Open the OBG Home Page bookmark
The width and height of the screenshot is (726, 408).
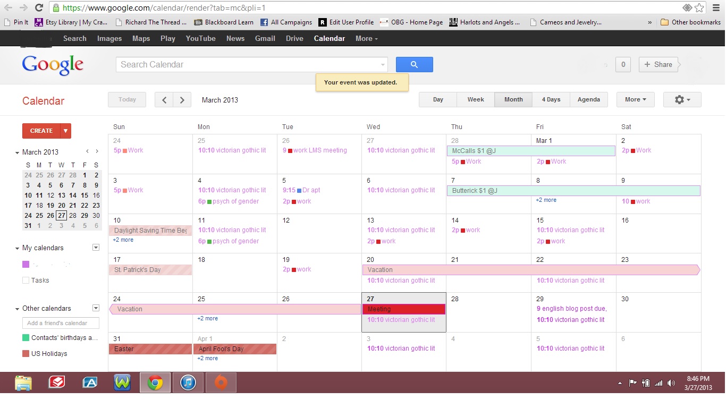(411, 22)
